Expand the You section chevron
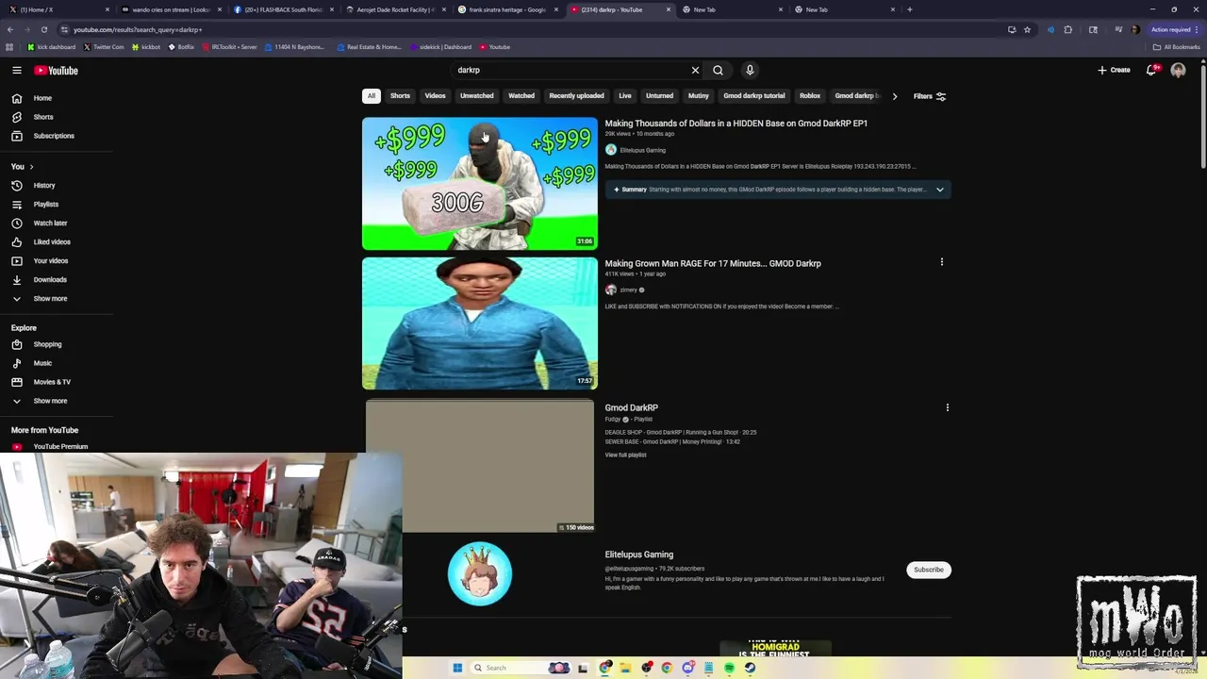Viewport: 1207px width, 679px height. [31, 167]
